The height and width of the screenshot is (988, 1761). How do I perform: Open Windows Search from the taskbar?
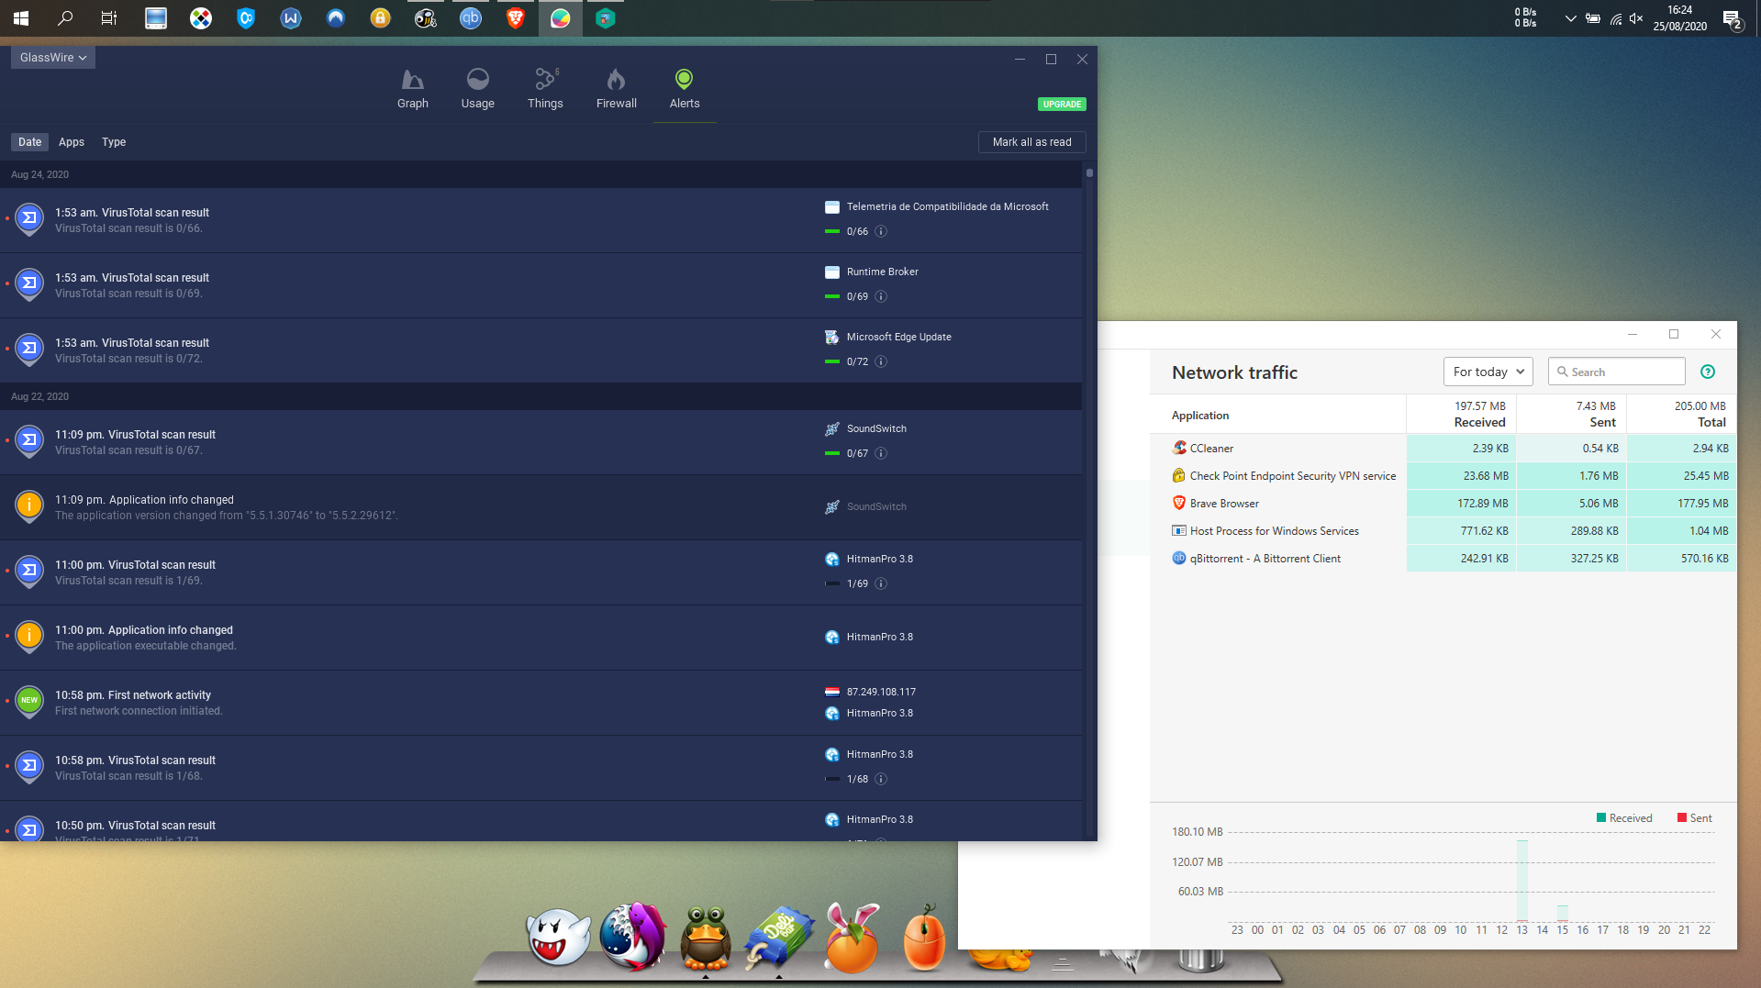click(65, 18)
